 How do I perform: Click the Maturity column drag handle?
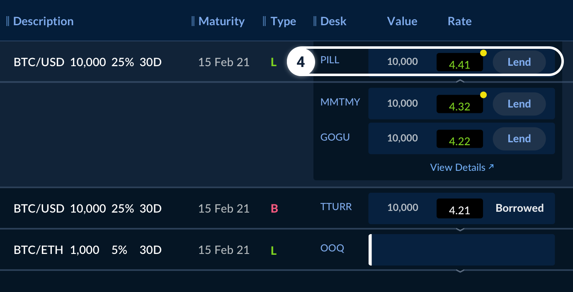pyautogui.click(x=193, y=22)
